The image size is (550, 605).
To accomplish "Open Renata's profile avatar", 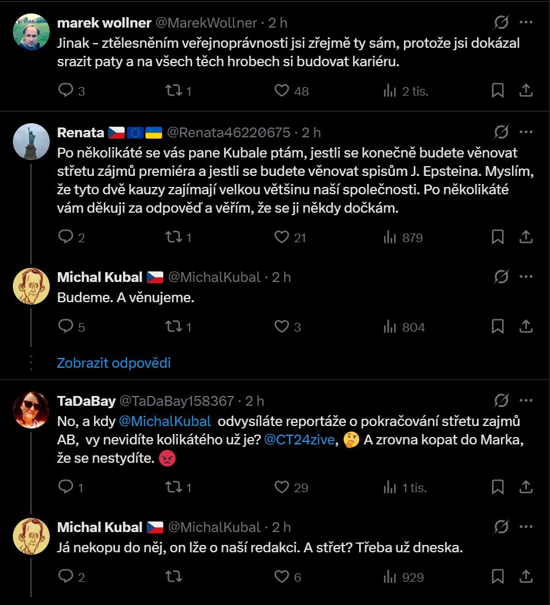I will tap(31, 142).
